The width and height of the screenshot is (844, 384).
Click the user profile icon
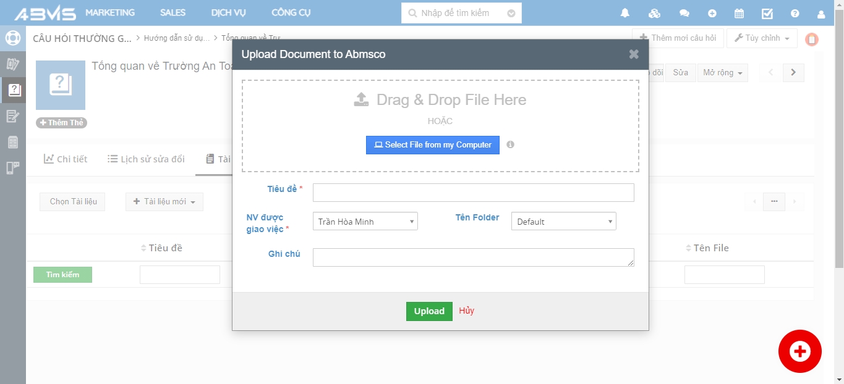821,13
